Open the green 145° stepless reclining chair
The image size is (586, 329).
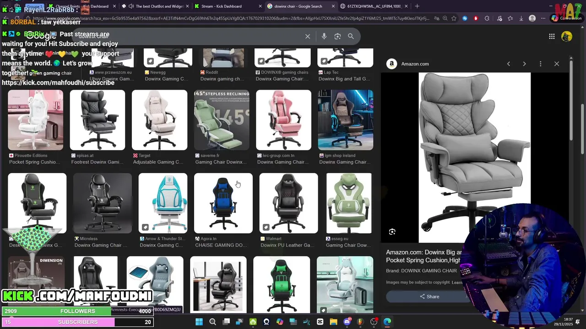tap(222, 120)
